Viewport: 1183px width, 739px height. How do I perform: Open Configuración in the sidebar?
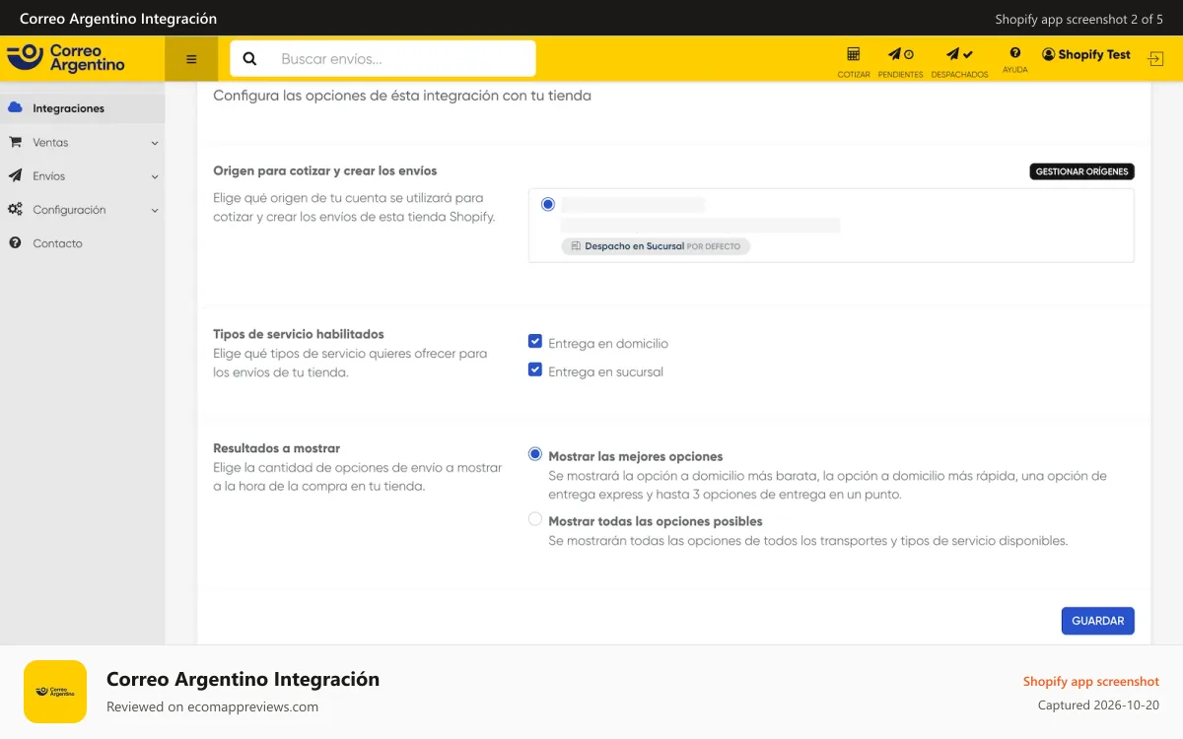coord(83,209)
